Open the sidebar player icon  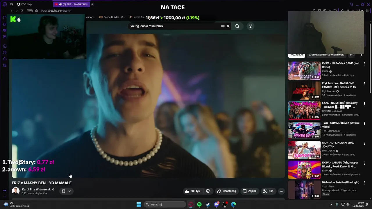pyautogui.click(x=5, y=46)
